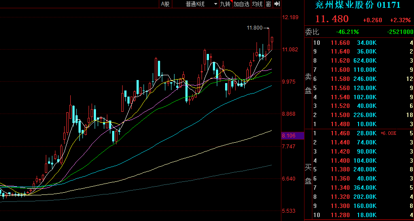Click the collapse-panel arrow icon in toolbar
The height and width of the screenshot is (221, 414).
point(277,4)
